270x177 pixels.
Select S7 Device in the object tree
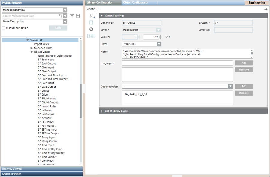pyautogui.click(x=43, y=91)
